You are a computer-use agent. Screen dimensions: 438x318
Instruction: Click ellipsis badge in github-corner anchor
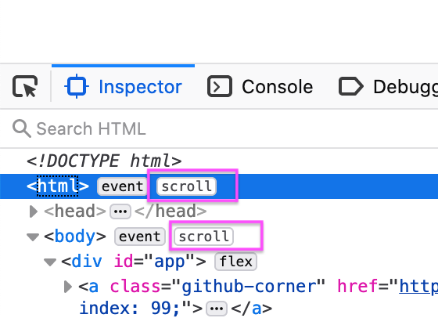pyautogui.click(x=217, y=309)
